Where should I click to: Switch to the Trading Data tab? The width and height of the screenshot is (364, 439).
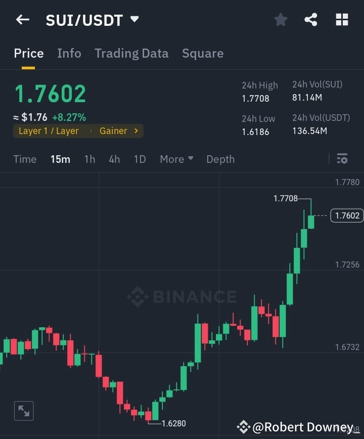[131, 53]
